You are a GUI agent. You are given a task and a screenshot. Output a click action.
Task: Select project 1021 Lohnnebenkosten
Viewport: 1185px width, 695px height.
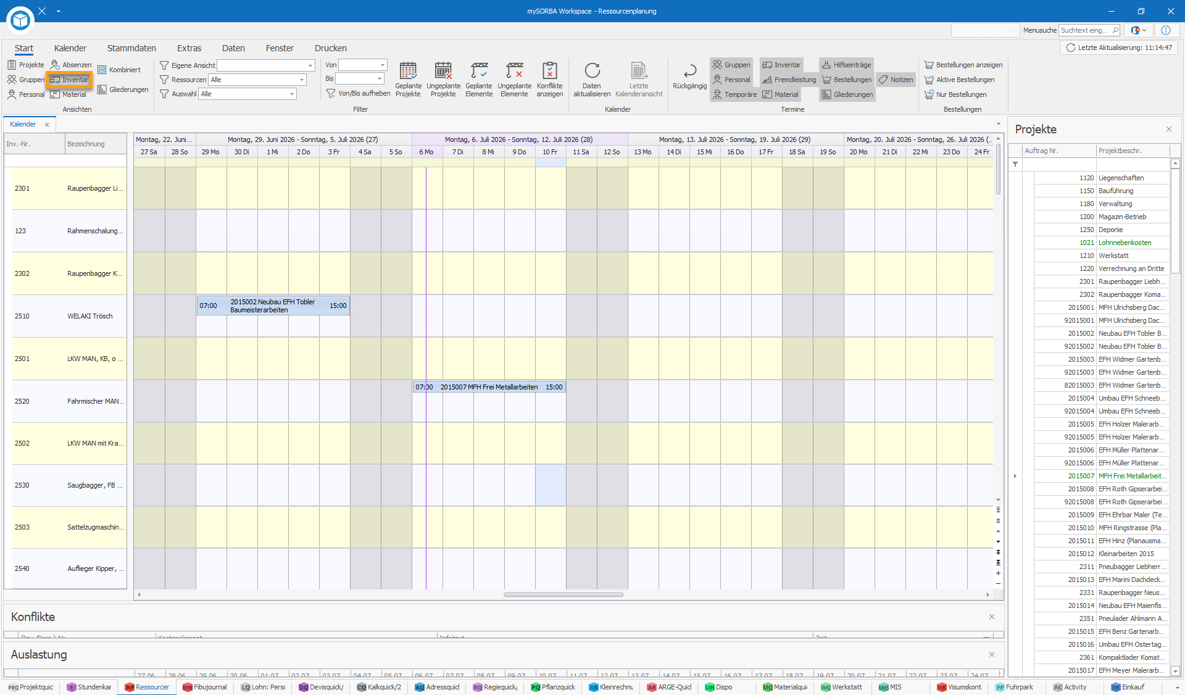coord(1102,243)
